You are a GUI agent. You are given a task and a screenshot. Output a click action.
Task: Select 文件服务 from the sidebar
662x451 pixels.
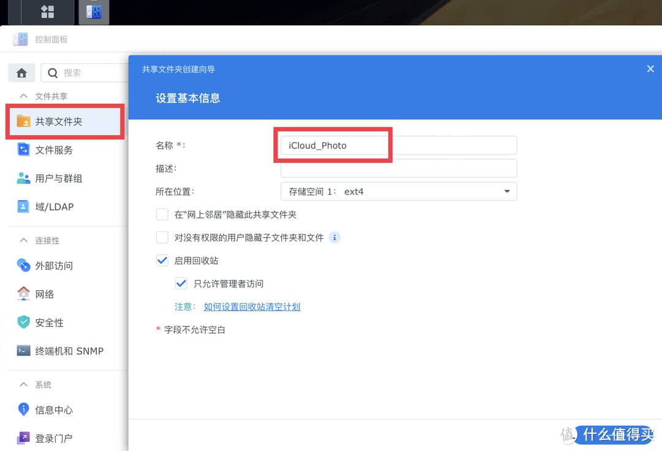click(x=55, y=150)
